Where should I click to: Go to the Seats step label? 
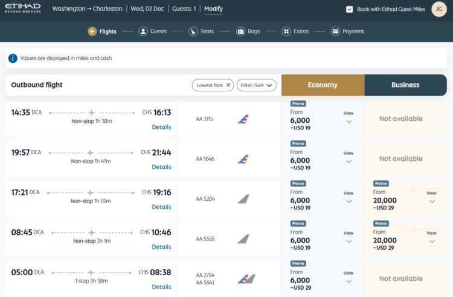(207, 31)
